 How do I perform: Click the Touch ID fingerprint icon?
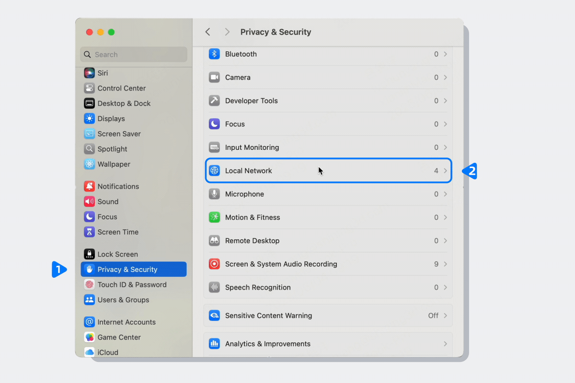(x=89, y=284)
